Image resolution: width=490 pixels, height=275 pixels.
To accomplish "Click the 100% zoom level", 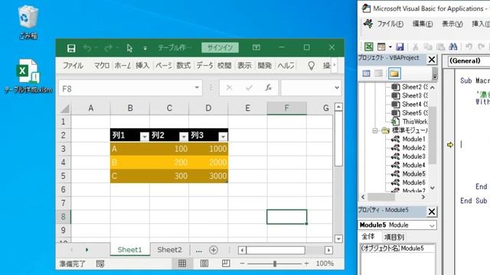I will 325,264.
